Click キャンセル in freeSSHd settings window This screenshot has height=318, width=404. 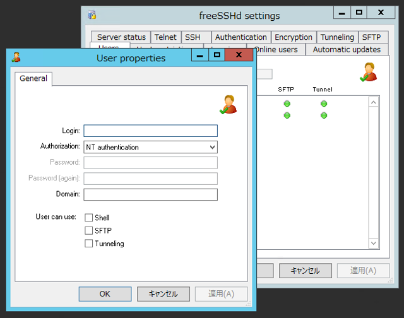click(306, 271)
